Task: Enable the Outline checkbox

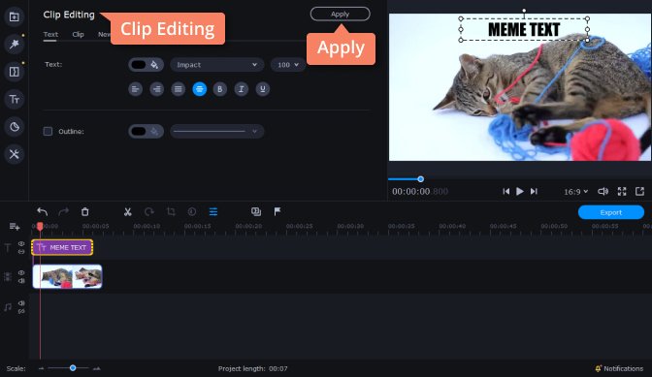Action: tap(48, 131)
